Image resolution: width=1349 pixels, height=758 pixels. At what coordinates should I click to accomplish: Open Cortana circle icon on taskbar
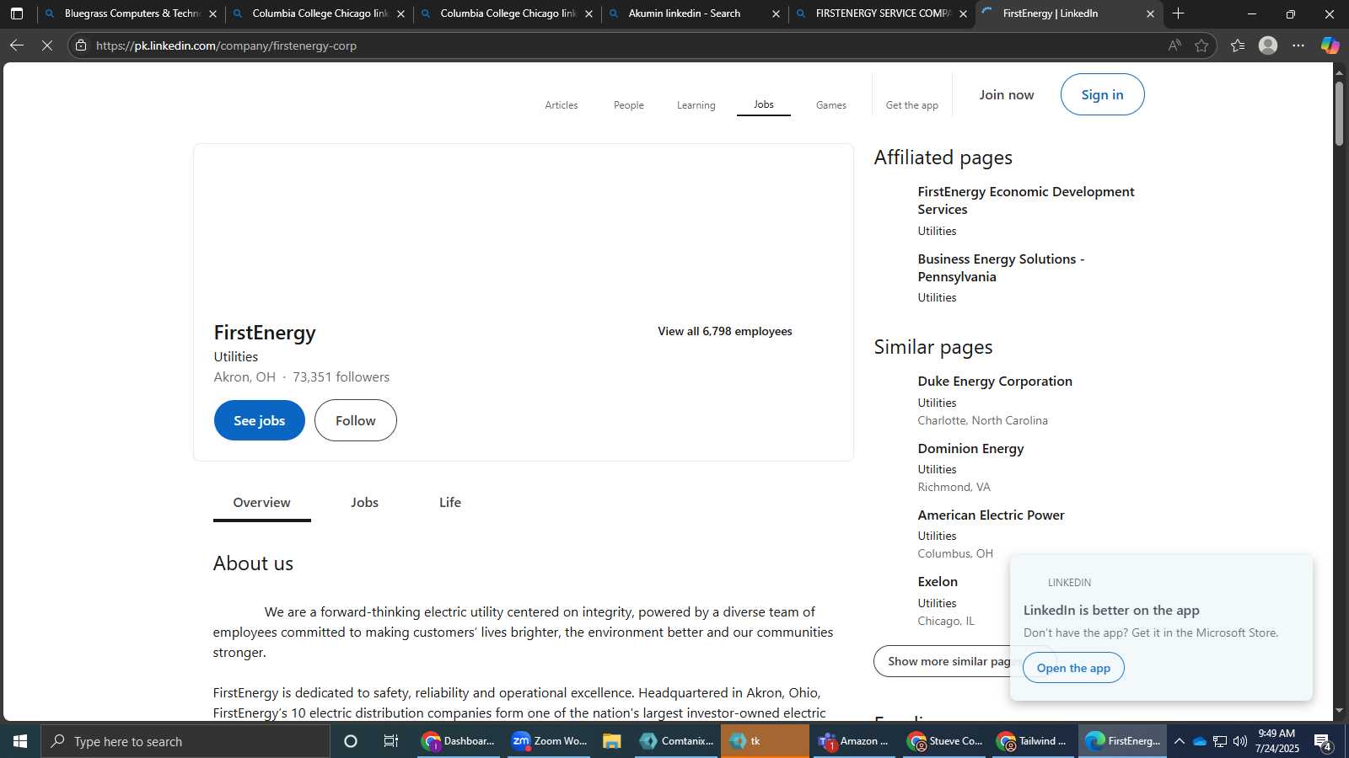(x=351, y=741)
